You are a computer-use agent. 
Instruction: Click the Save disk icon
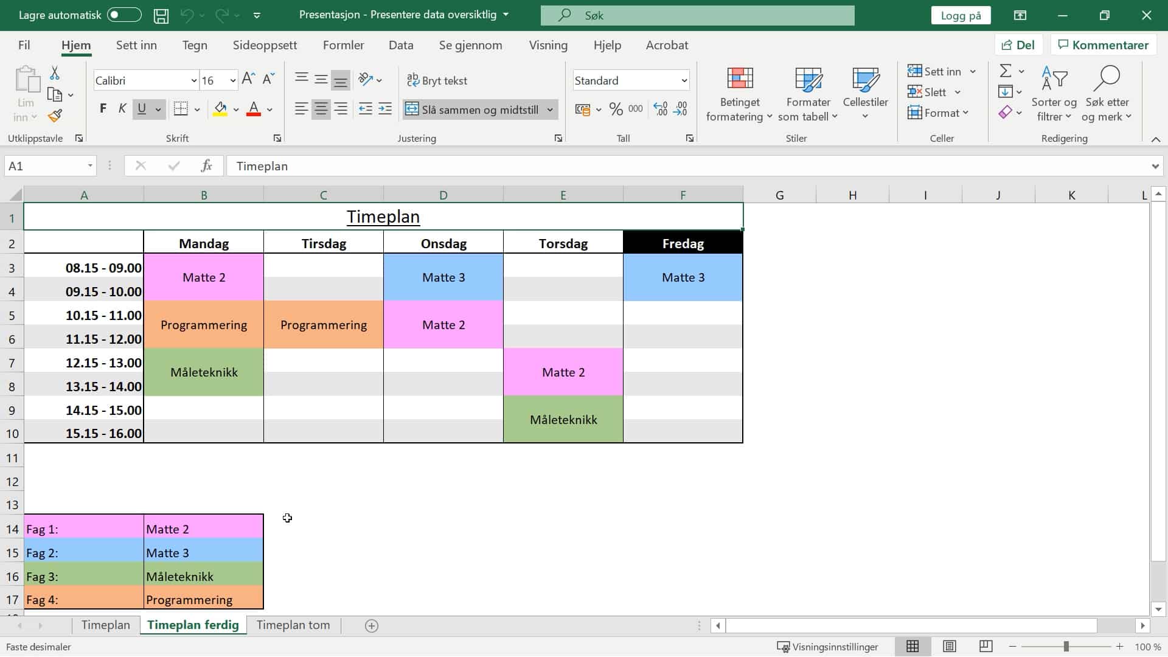click(161, 15)
